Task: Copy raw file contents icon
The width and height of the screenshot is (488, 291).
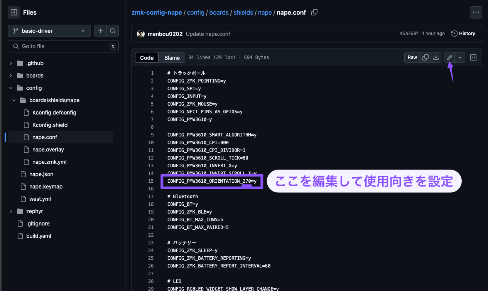Action: (x=426, y=57)
